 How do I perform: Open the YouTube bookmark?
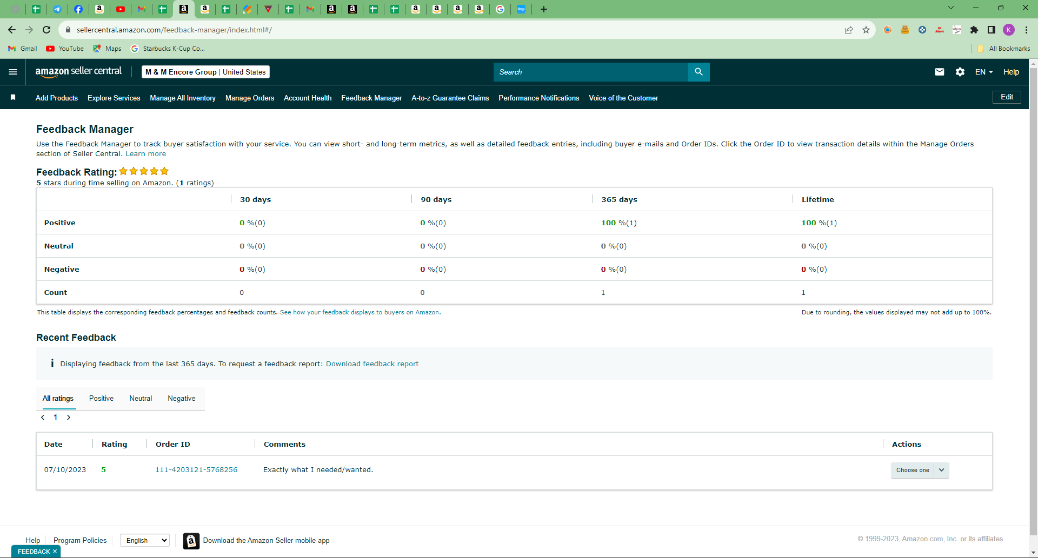pos(65,49)
